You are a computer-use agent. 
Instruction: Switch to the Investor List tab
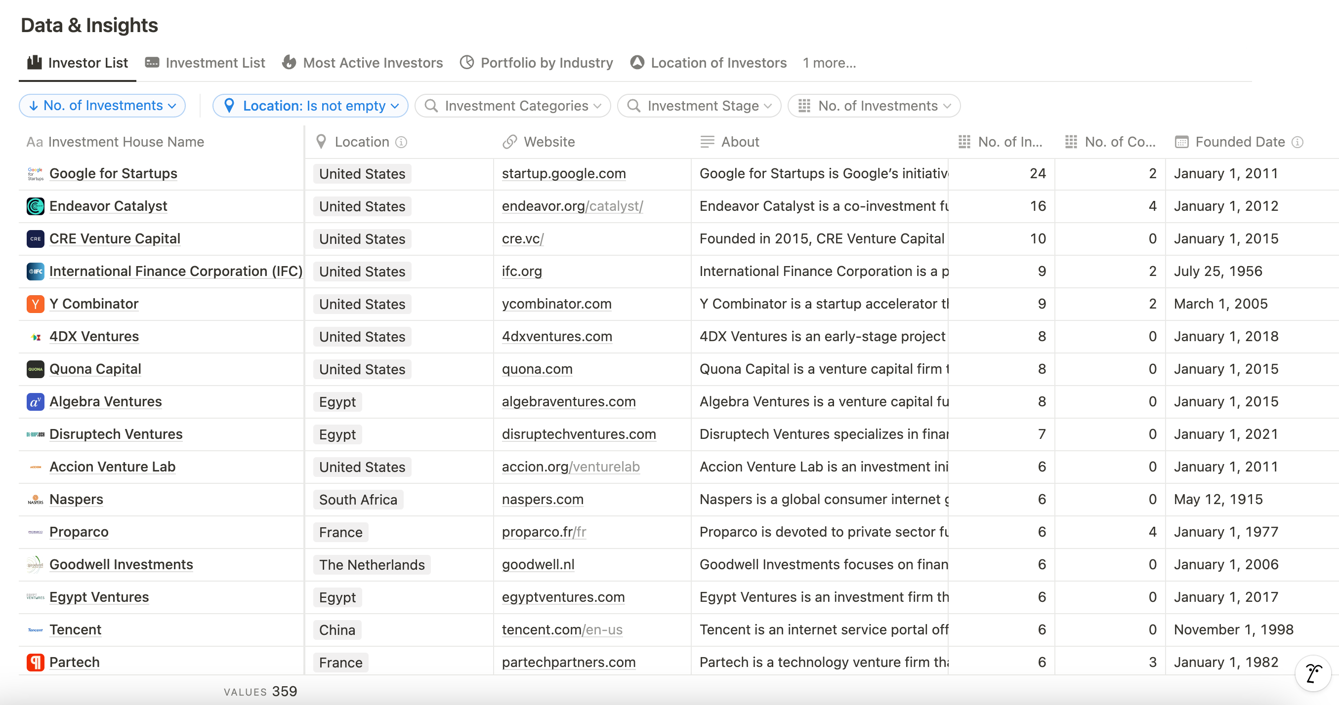78,63
